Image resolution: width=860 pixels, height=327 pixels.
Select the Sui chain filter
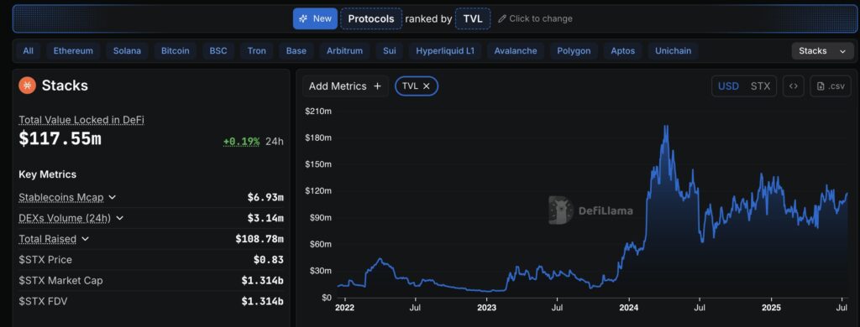(x=390, y=51)
